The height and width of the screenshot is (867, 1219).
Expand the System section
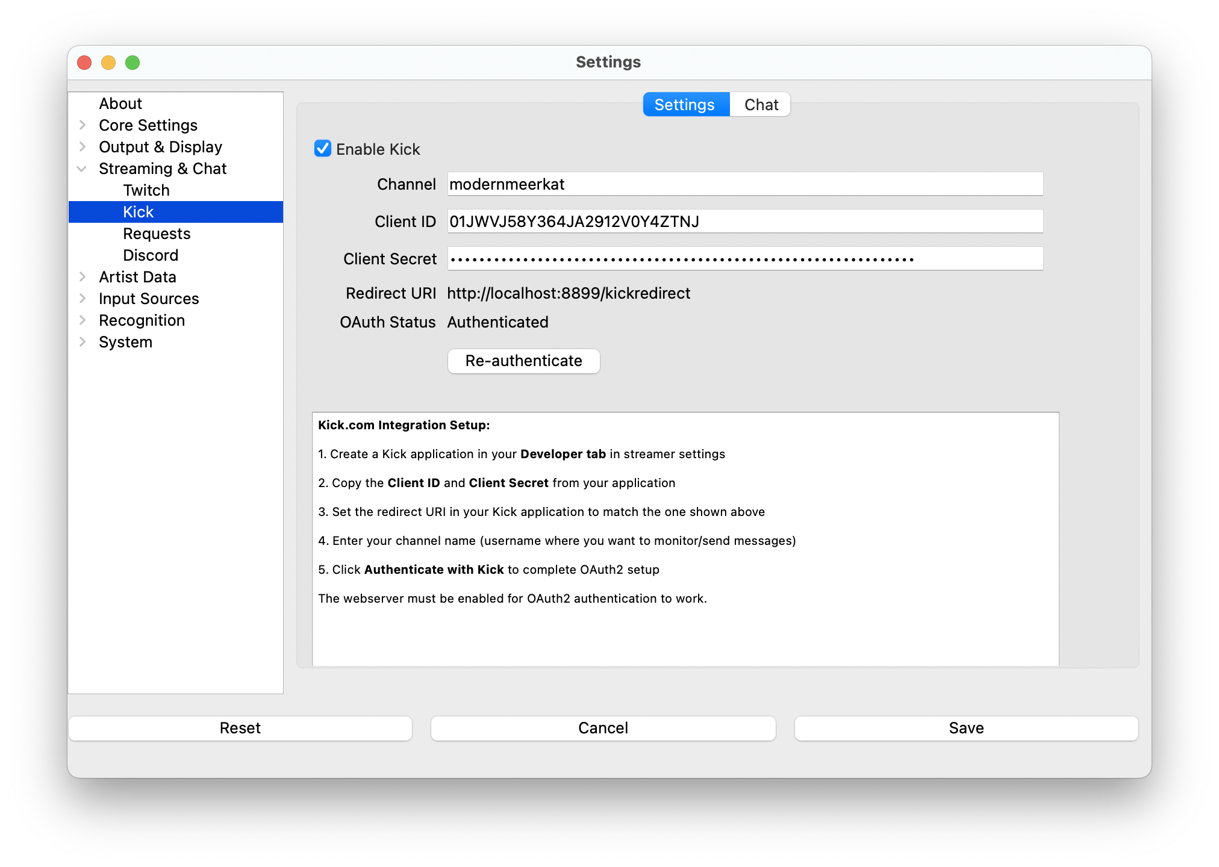click(x=83, y=342)
